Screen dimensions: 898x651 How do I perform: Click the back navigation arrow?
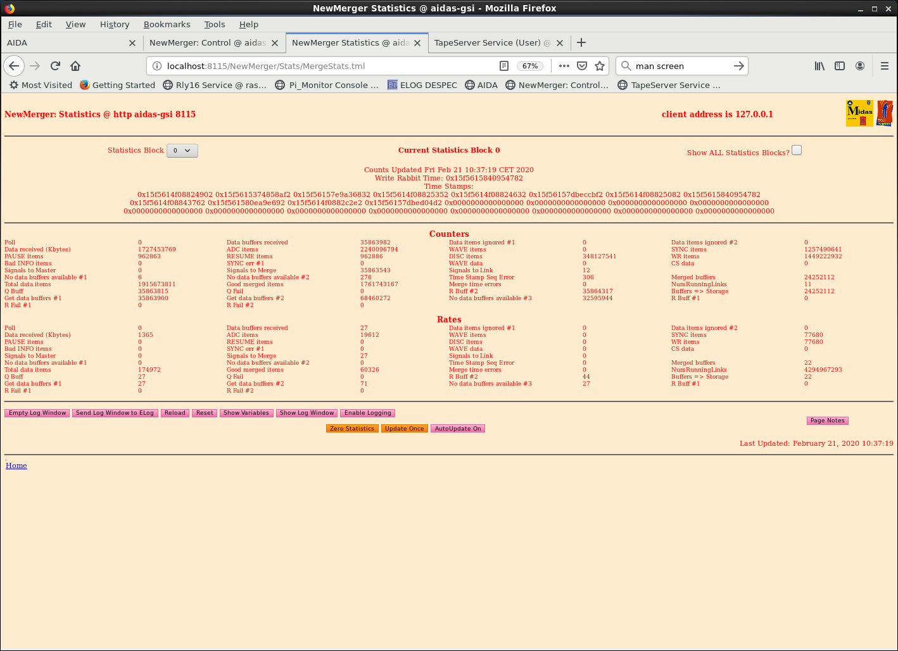[14, 66]
